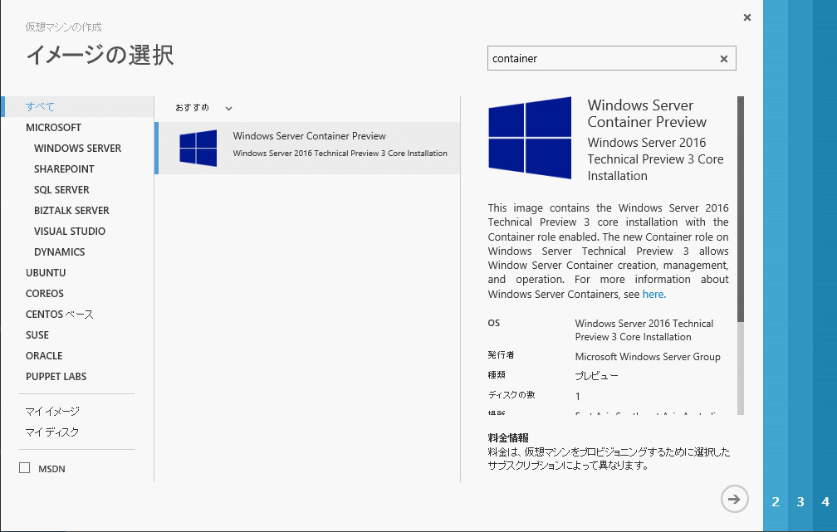The image size is (837, 532).
Task: Jump to wizard step 4
Action: click(825, 501)
